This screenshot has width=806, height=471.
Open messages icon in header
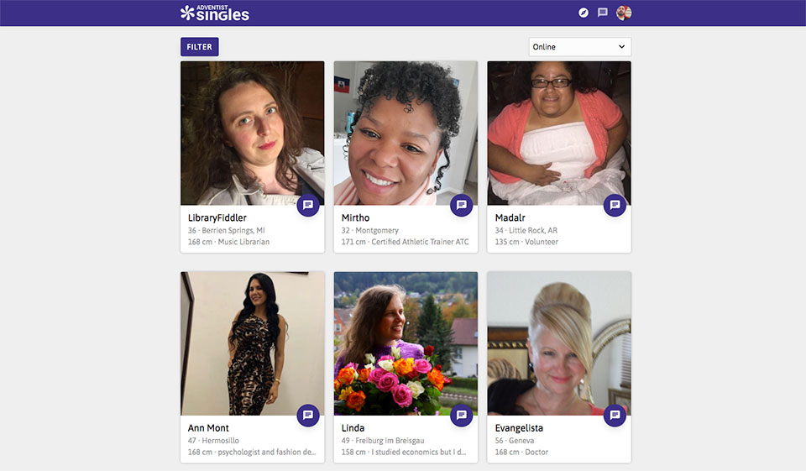603,13
